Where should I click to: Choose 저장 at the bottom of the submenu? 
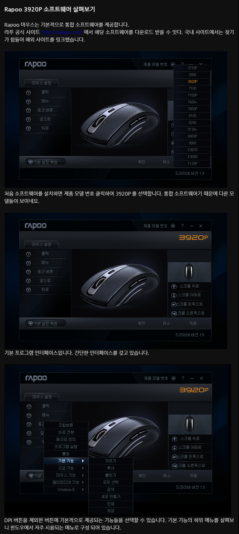[x=111, y=511]
